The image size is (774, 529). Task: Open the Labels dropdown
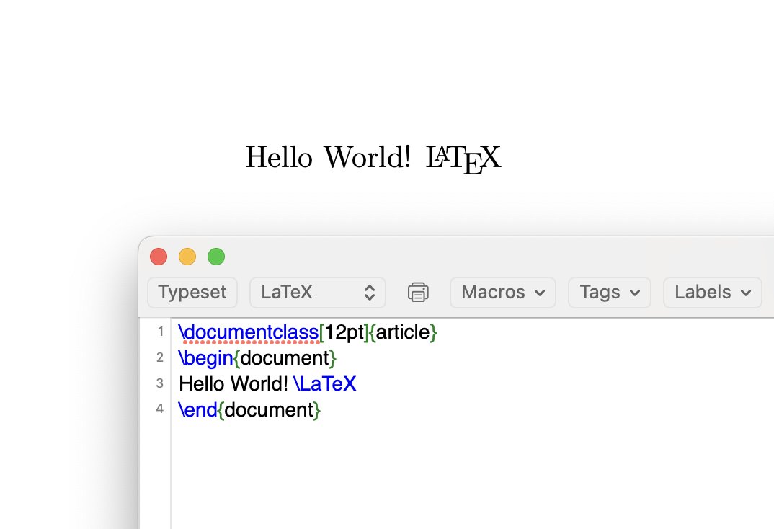point(713,292)
